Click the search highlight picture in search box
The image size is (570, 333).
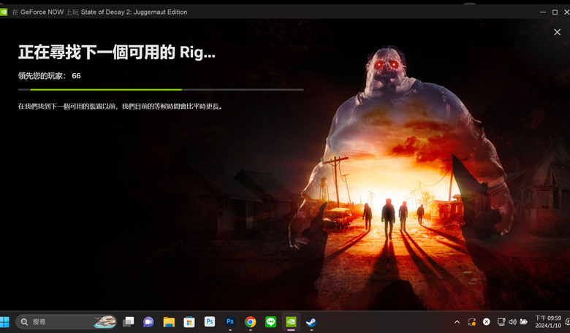click(104, 322)
